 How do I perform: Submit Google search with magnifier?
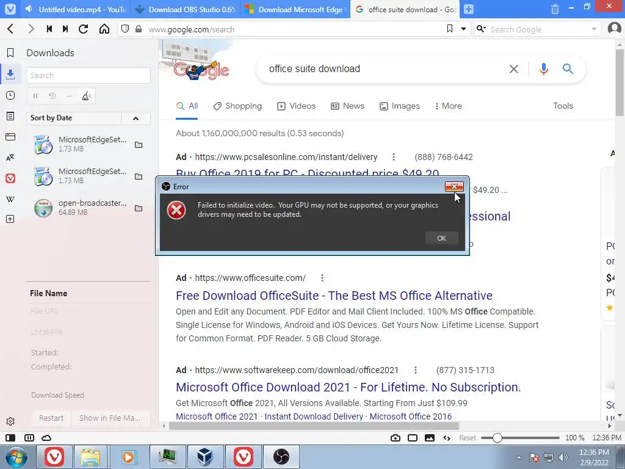click(568, 69)
